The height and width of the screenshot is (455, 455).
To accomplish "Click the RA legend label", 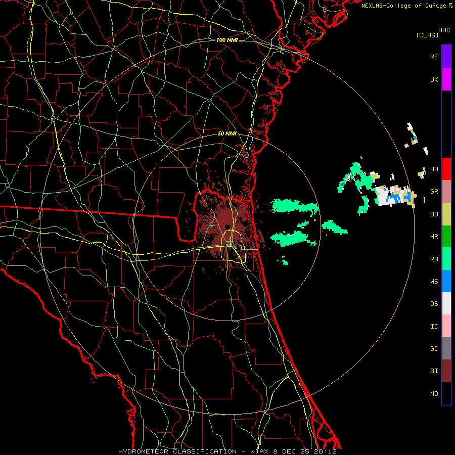I will click(x=434, y=259).
